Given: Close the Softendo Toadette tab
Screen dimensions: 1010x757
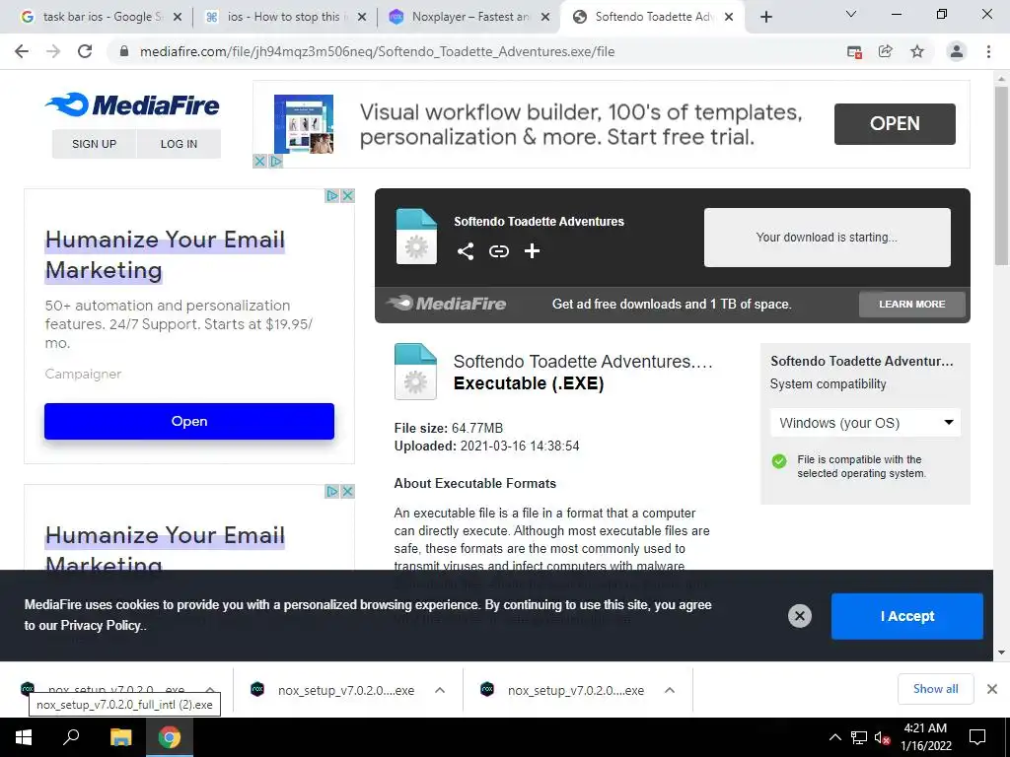Looking at the screenshot, I should tap(729, 18).
